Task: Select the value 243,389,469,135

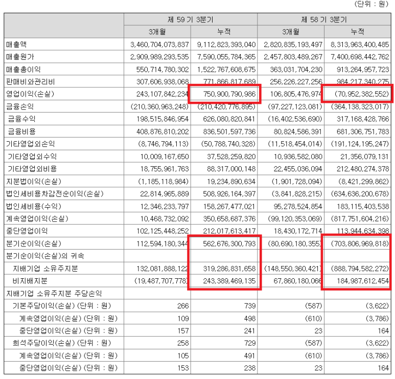Action: point(229,281)
